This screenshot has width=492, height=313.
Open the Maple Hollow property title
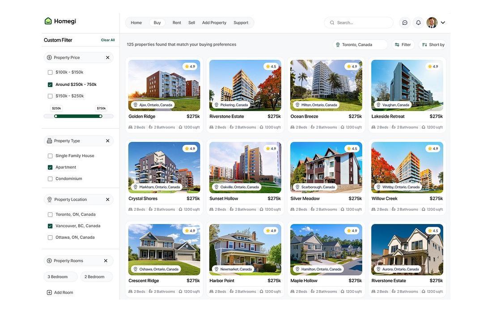click(304, 281)
